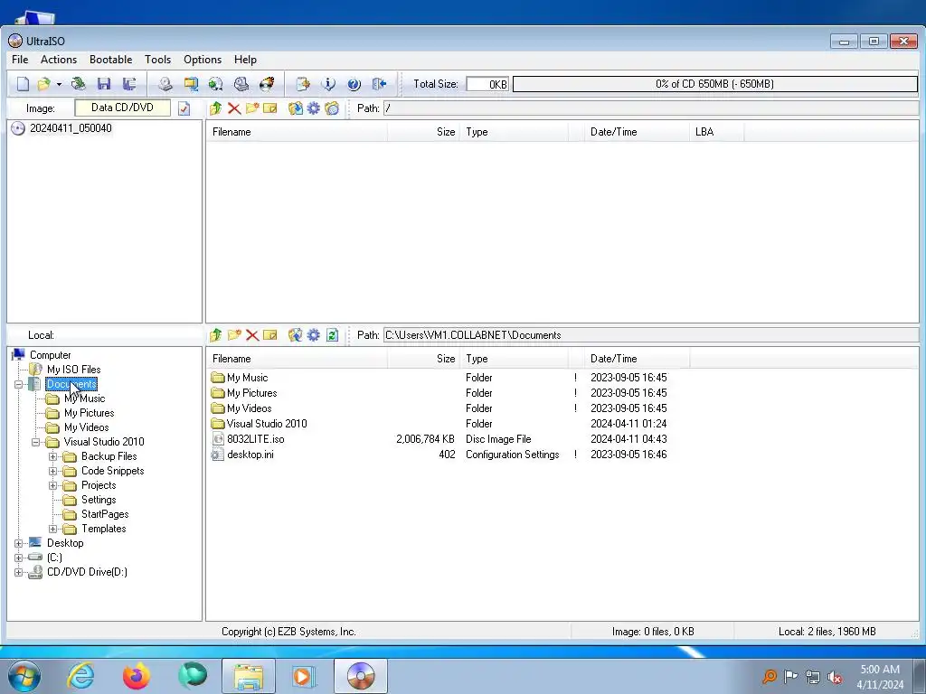Click the gear filter icon in local toolbar

pos(314,335)
